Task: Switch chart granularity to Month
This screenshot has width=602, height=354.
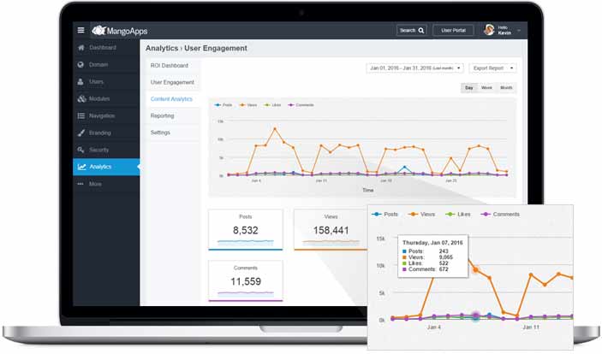Action: 506,88
